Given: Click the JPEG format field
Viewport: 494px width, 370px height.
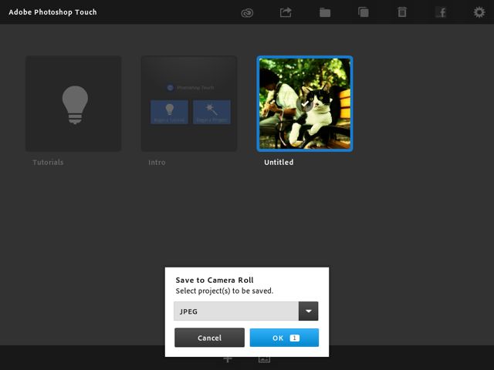Looking at the screenshot, I should coord(236,311).
